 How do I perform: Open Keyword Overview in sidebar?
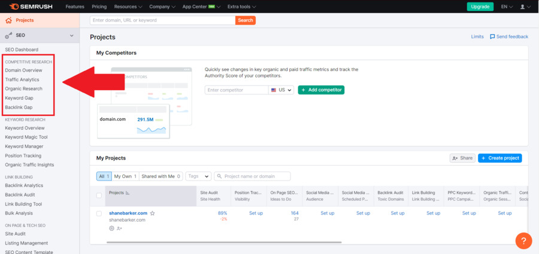(25, 128)
